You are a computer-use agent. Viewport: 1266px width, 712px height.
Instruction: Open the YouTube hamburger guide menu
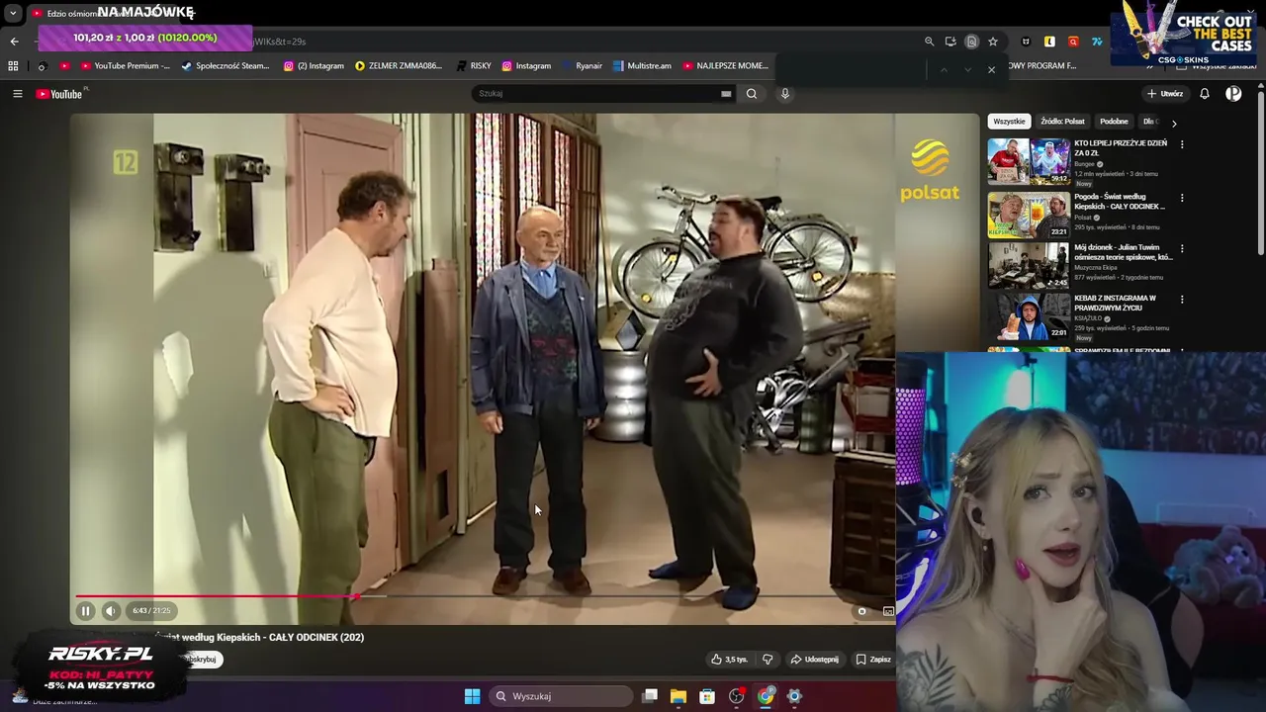(x=17, y=94)
